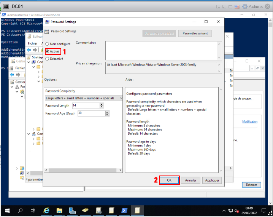Open the Windows Start menu
The width and height of the screenshot is (273, 217).
coord(7,210)
